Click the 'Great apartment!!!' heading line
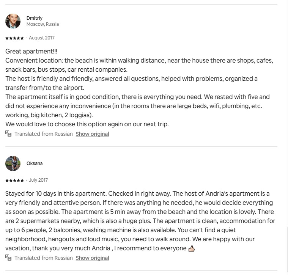Viewport: 288px width, 275px height. [31, 52]
